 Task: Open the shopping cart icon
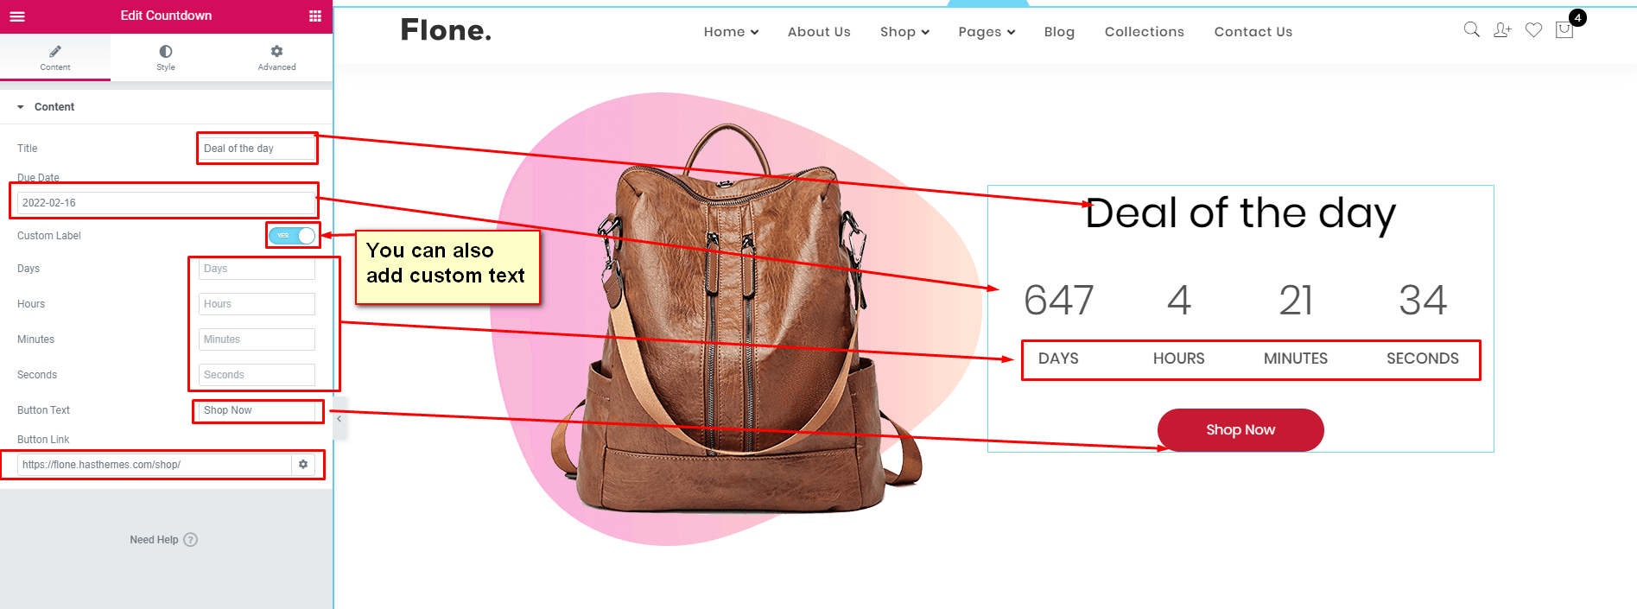click(1564, 30)
